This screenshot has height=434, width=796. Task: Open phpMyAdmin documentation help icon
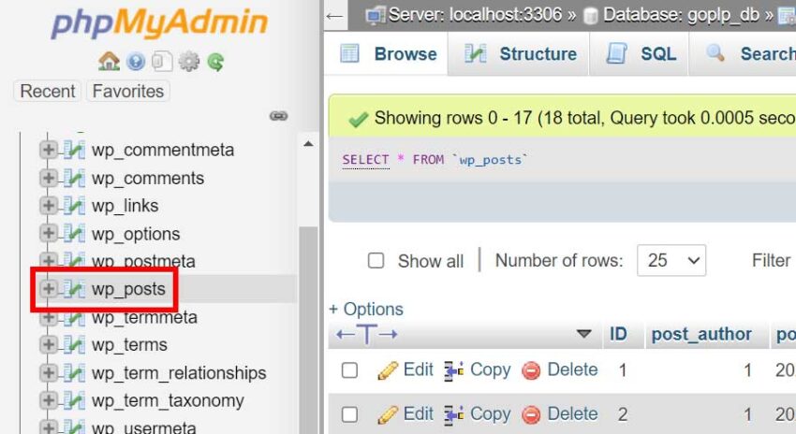pos(136,62)
